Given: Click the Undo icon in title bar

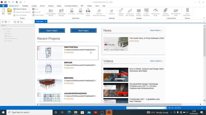Looking at the screenshot, I should 9,2.
